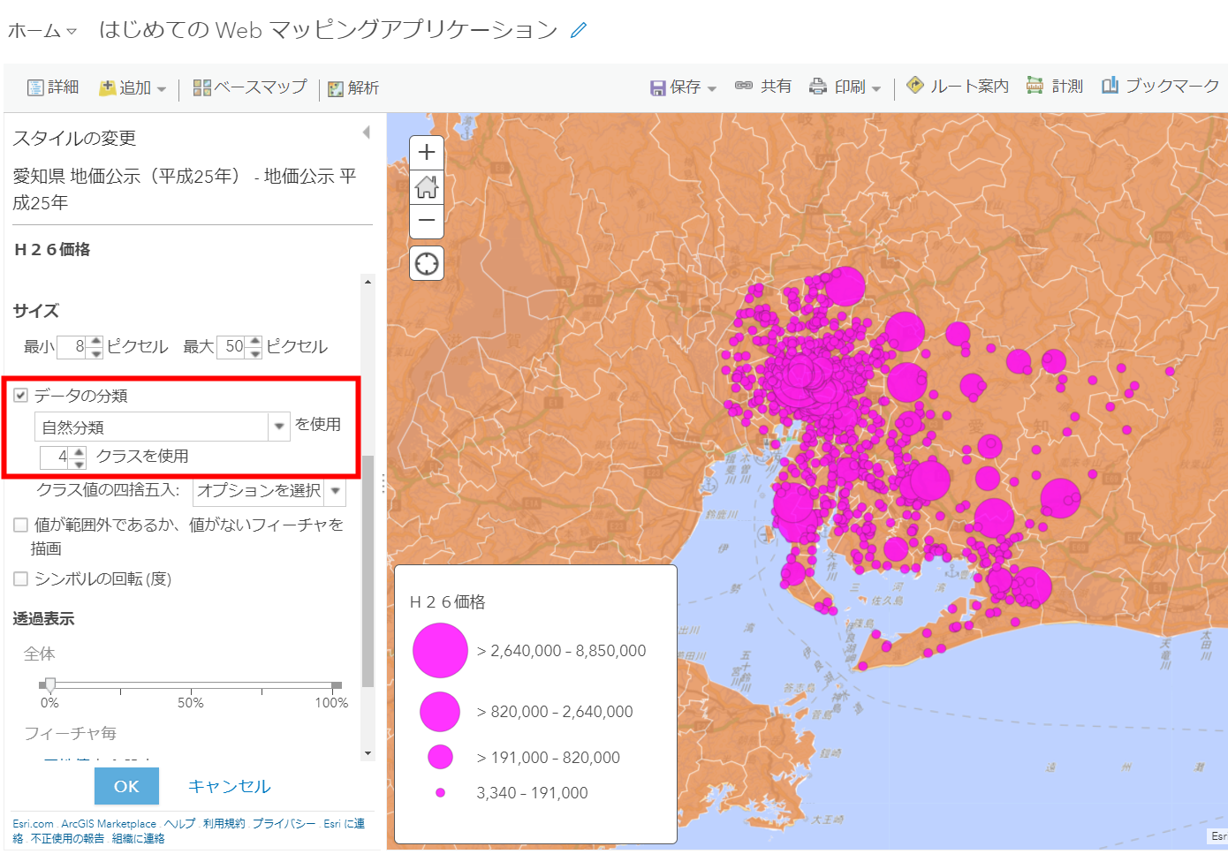
Task: Open the 詳細 details panel
Action: [53, 87]
